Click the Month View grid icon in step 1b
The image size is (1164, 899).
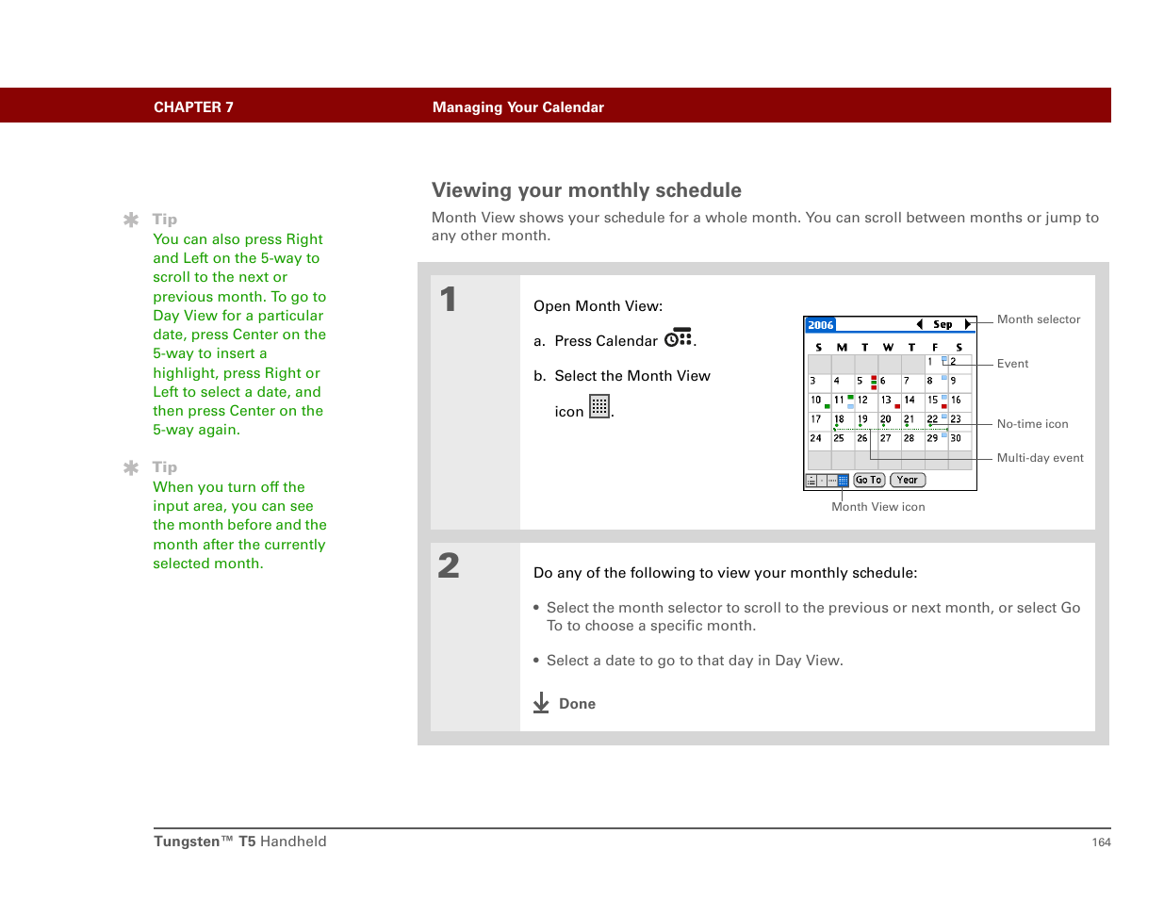pyautogui.click(x=599, y=406)
